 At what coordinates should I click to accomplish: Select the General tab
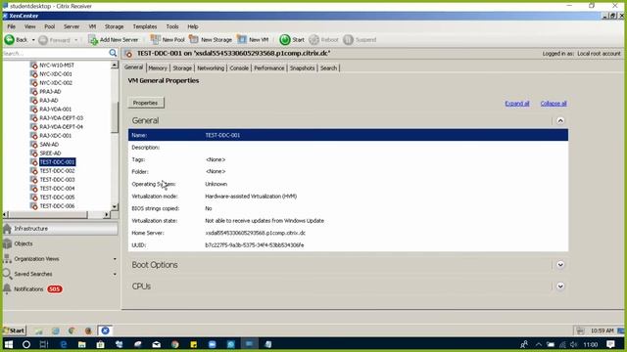tap(133, 67)
